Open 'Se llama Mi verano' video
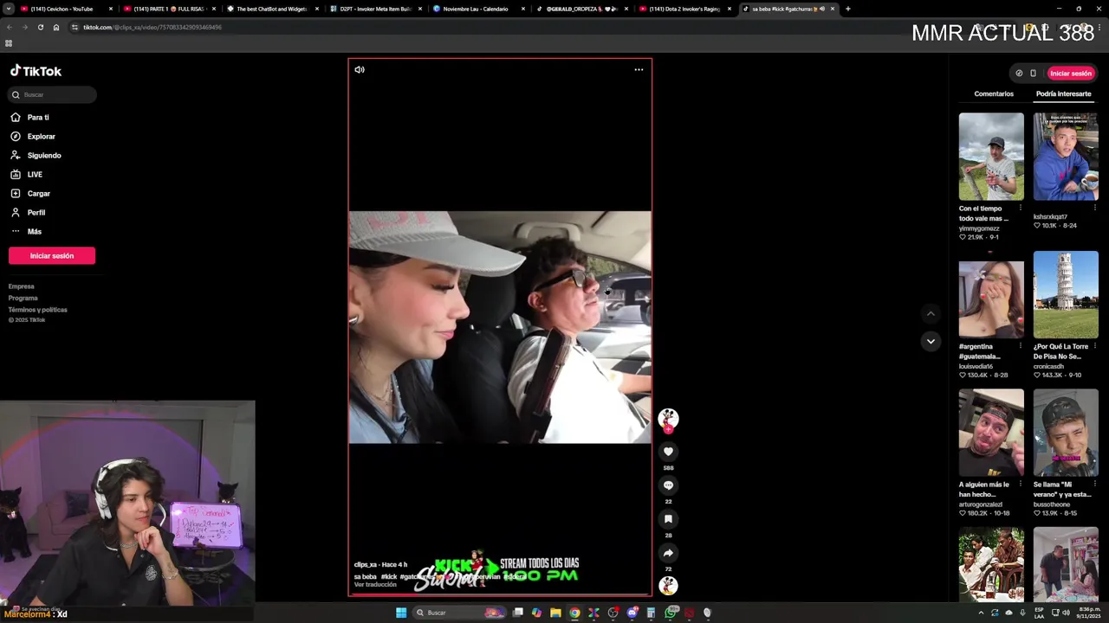 pos(1066,433)
